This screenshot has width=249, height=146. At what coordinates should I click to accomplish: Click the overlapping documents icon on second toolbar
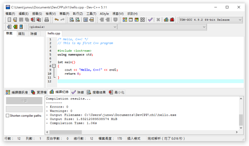[9, 27]
